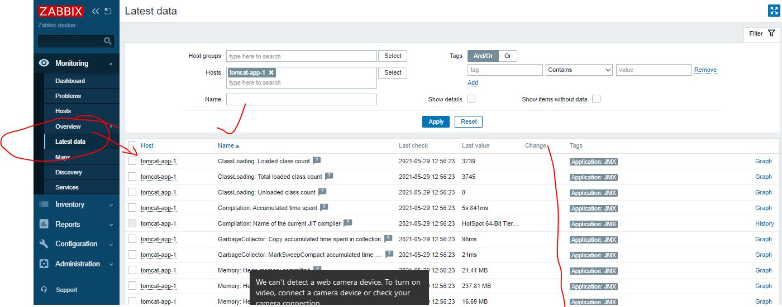Image resolution: width=782 pixels, height=307 pixels.
Task: Go to the Dashboard menu item
Action: 70,81
